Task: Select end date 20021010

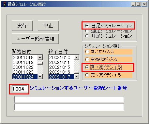Action: (x=61, y=57)
